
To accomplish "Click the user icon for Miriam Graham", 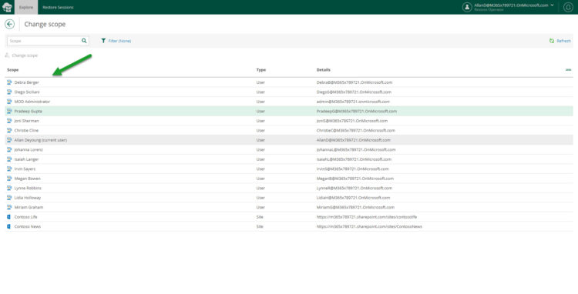I will [x=9, y=207].
